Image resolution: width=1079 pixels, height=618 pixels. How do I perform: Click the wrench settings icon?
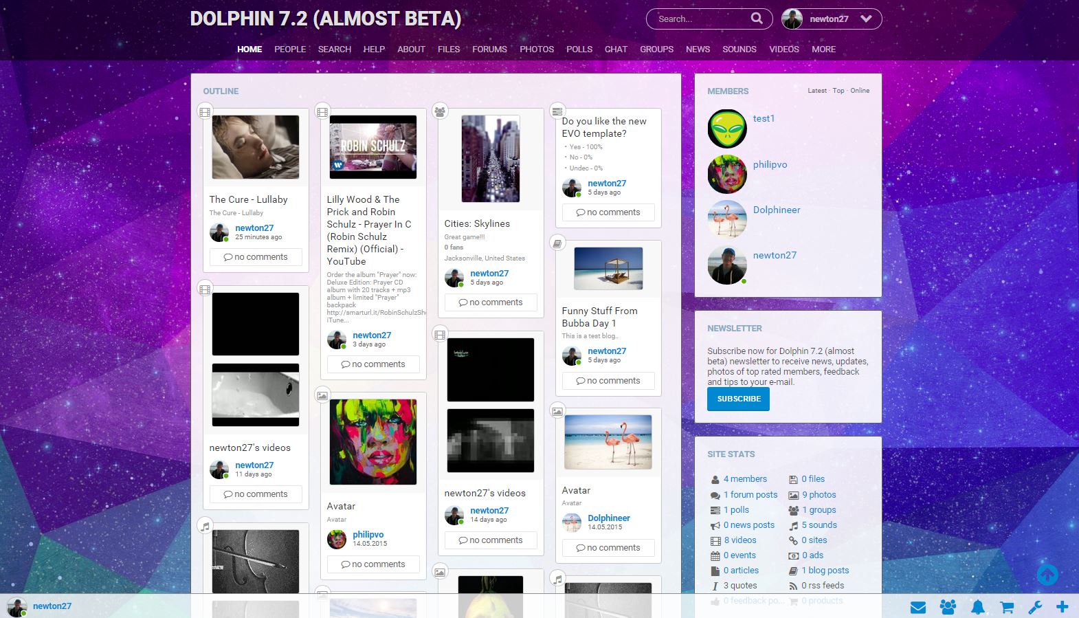tap(1034, 607)
